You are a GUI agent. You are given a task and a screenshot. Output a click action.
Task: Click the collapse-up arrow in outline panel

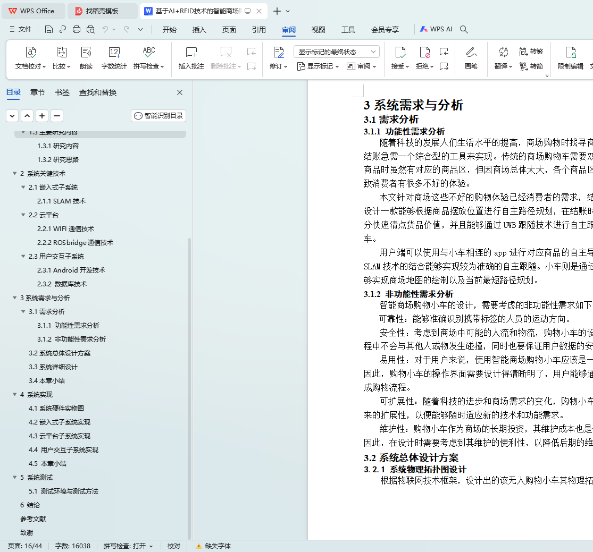[27, 116]
